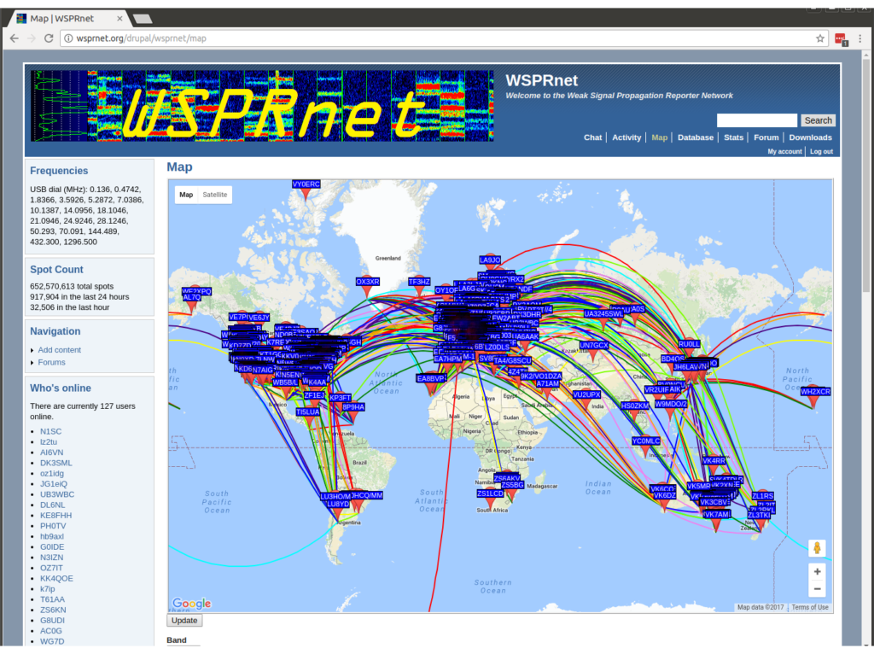Click the browser back arrow
The width and height of the screenshot is (874, 654).
coord(15,38)
